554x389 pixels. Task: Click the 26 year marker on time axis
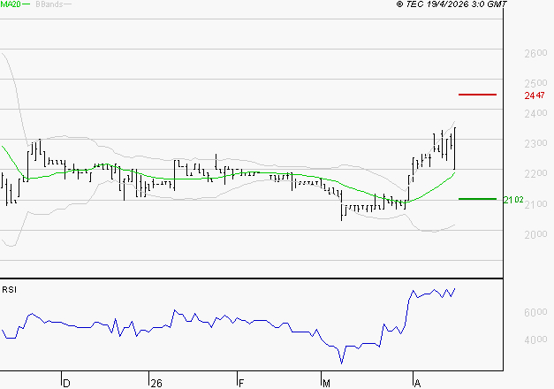156,383
